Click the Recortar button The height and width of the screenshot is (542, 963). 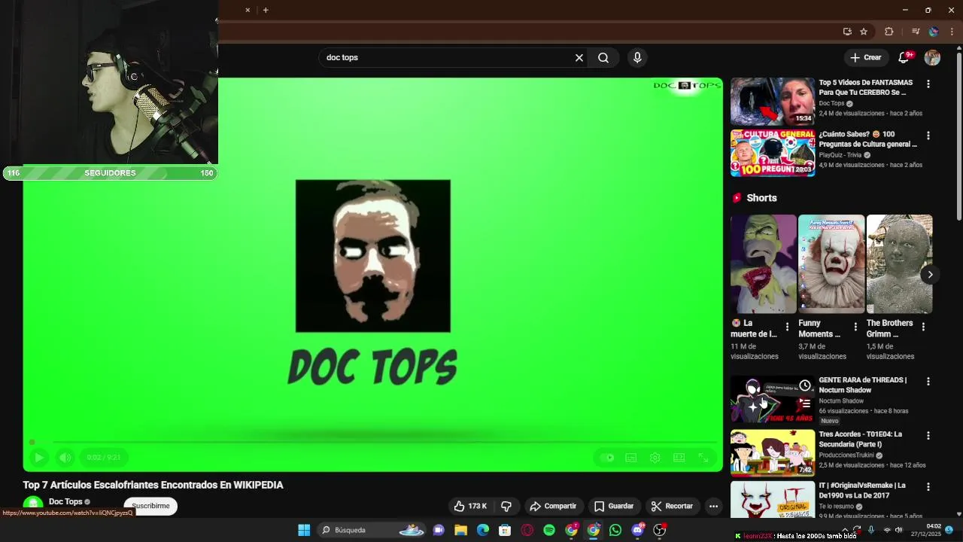click(x=672, y=507)
